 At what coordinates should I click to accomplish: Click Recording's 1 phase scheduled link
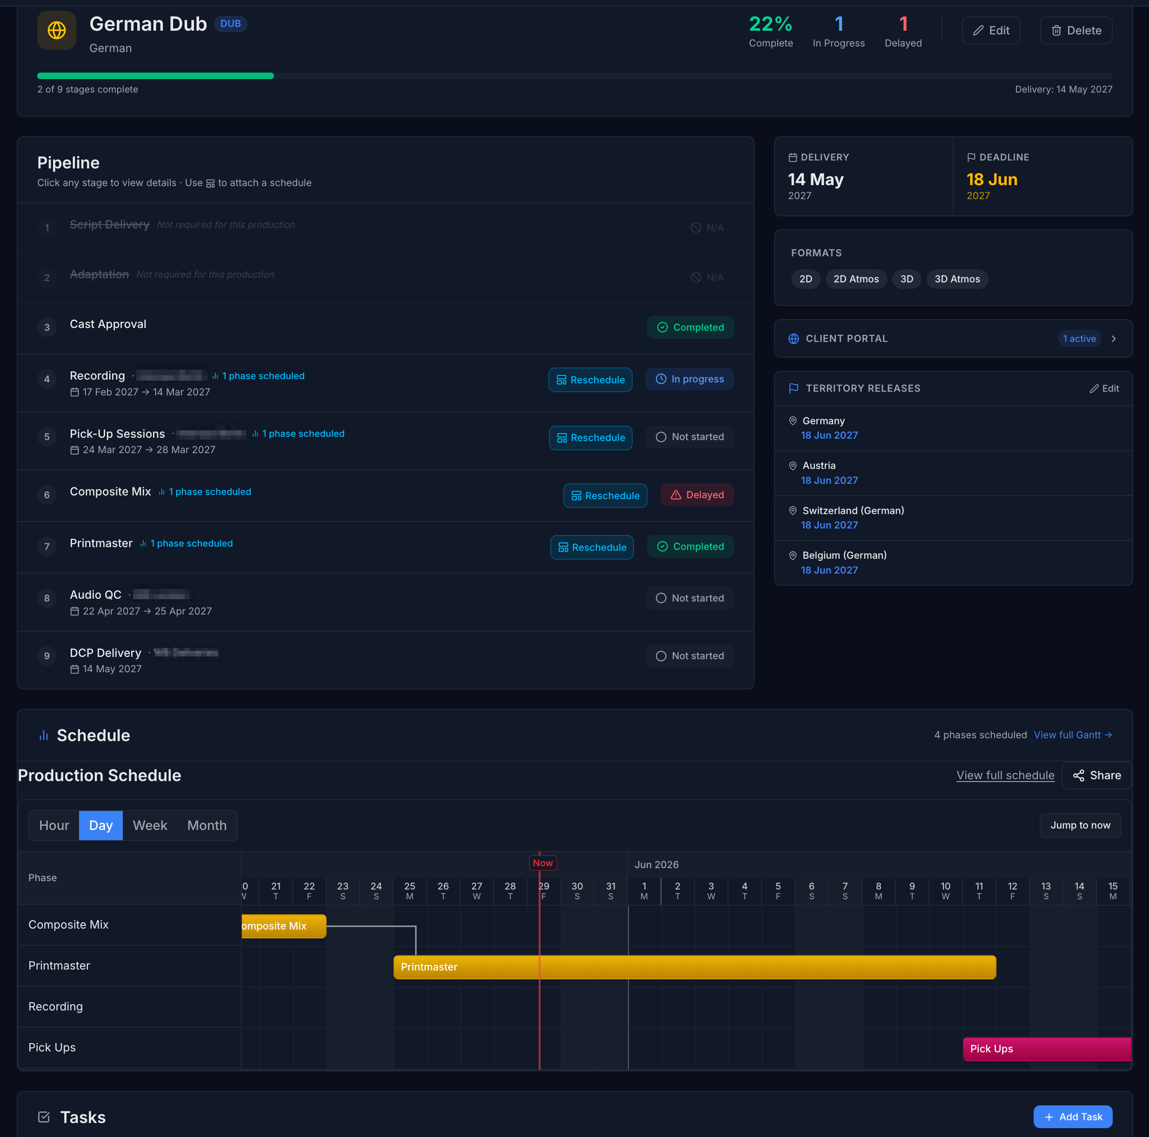(x=258, y=376)
